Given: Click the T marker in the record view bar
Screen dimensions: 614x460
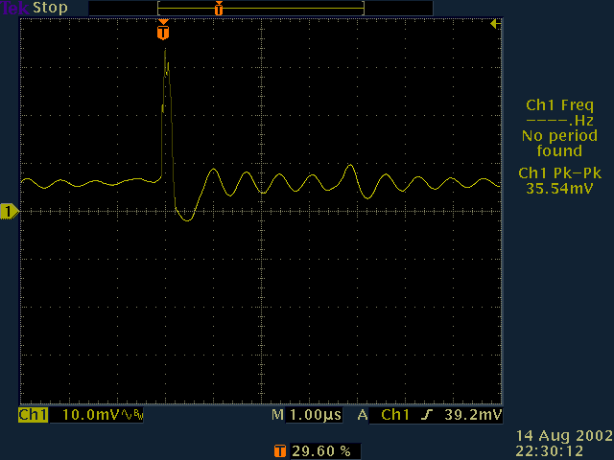Looking at the screenshot, I should [219, 9].
